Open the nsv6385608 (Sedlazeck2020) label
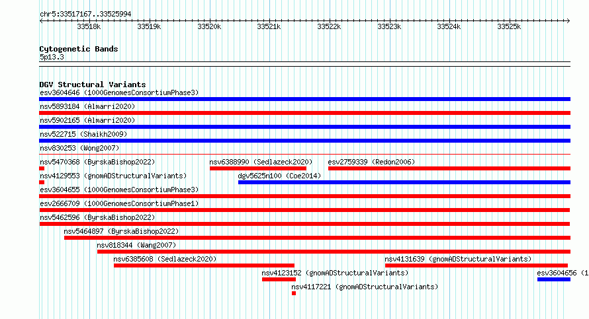This screenshot has height=319, width=589. [165, 259]
